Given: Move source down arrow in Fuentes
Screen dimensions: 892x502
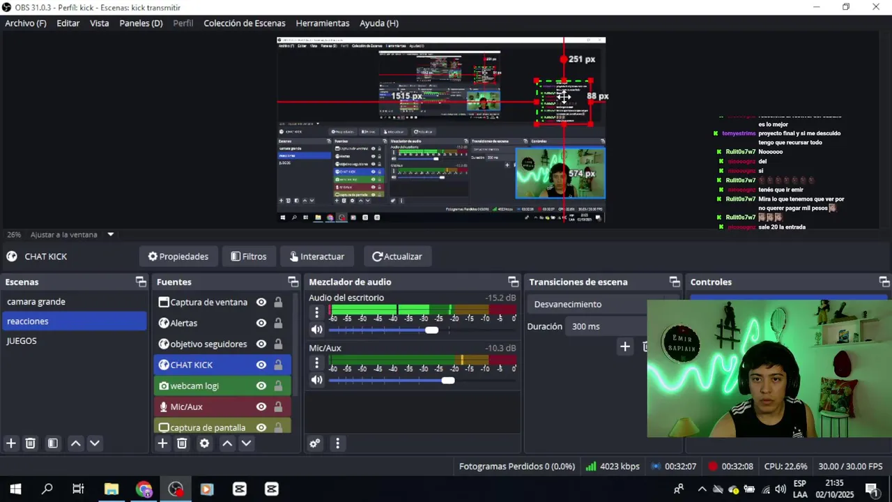Looking at the screenshot, I should (x=246, y=443).
